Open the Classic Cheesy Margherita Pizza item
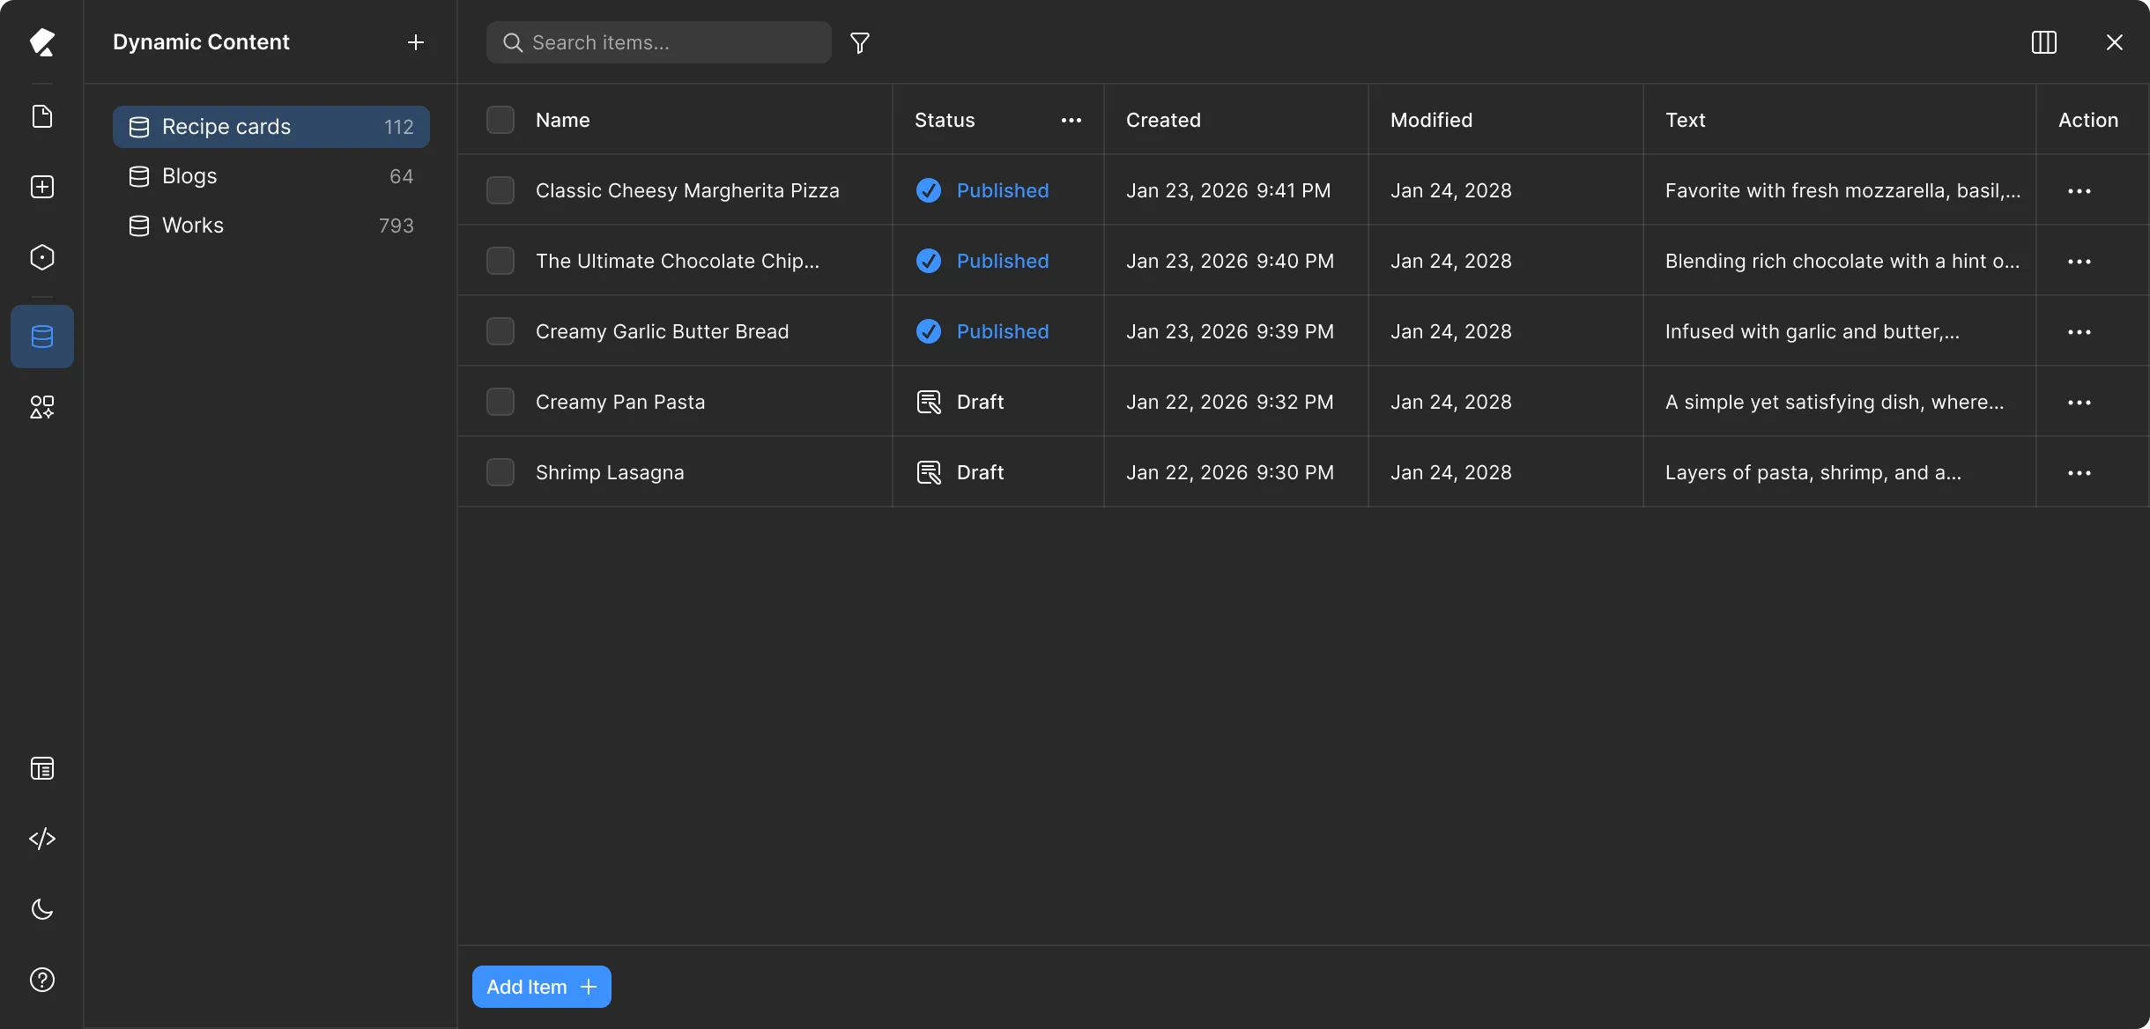The image size is (2150, 1029). click(x=687, y=190)
